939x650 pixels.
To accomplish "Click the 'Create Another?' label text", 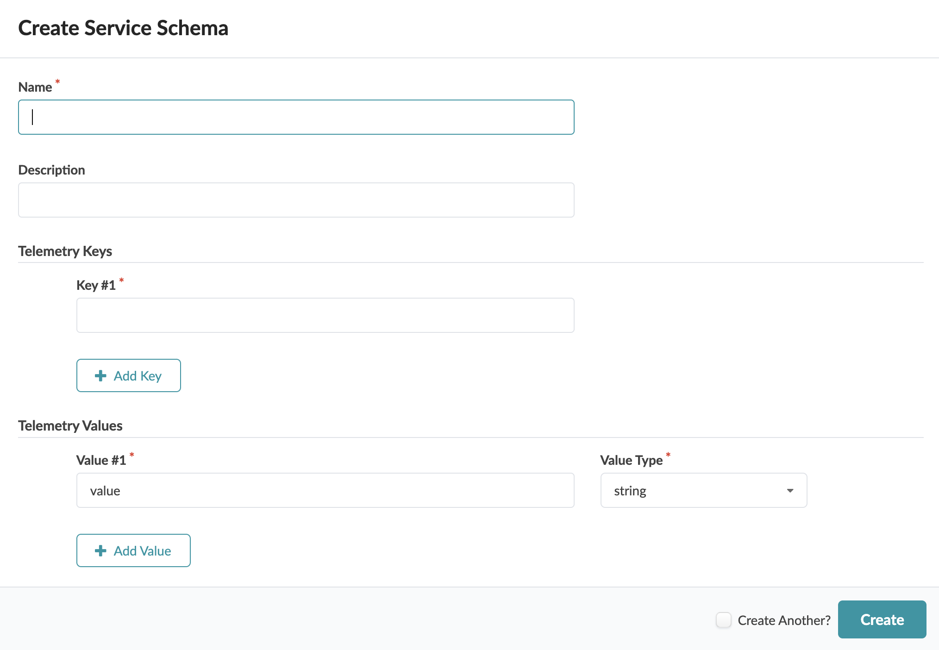I will 784,620.
